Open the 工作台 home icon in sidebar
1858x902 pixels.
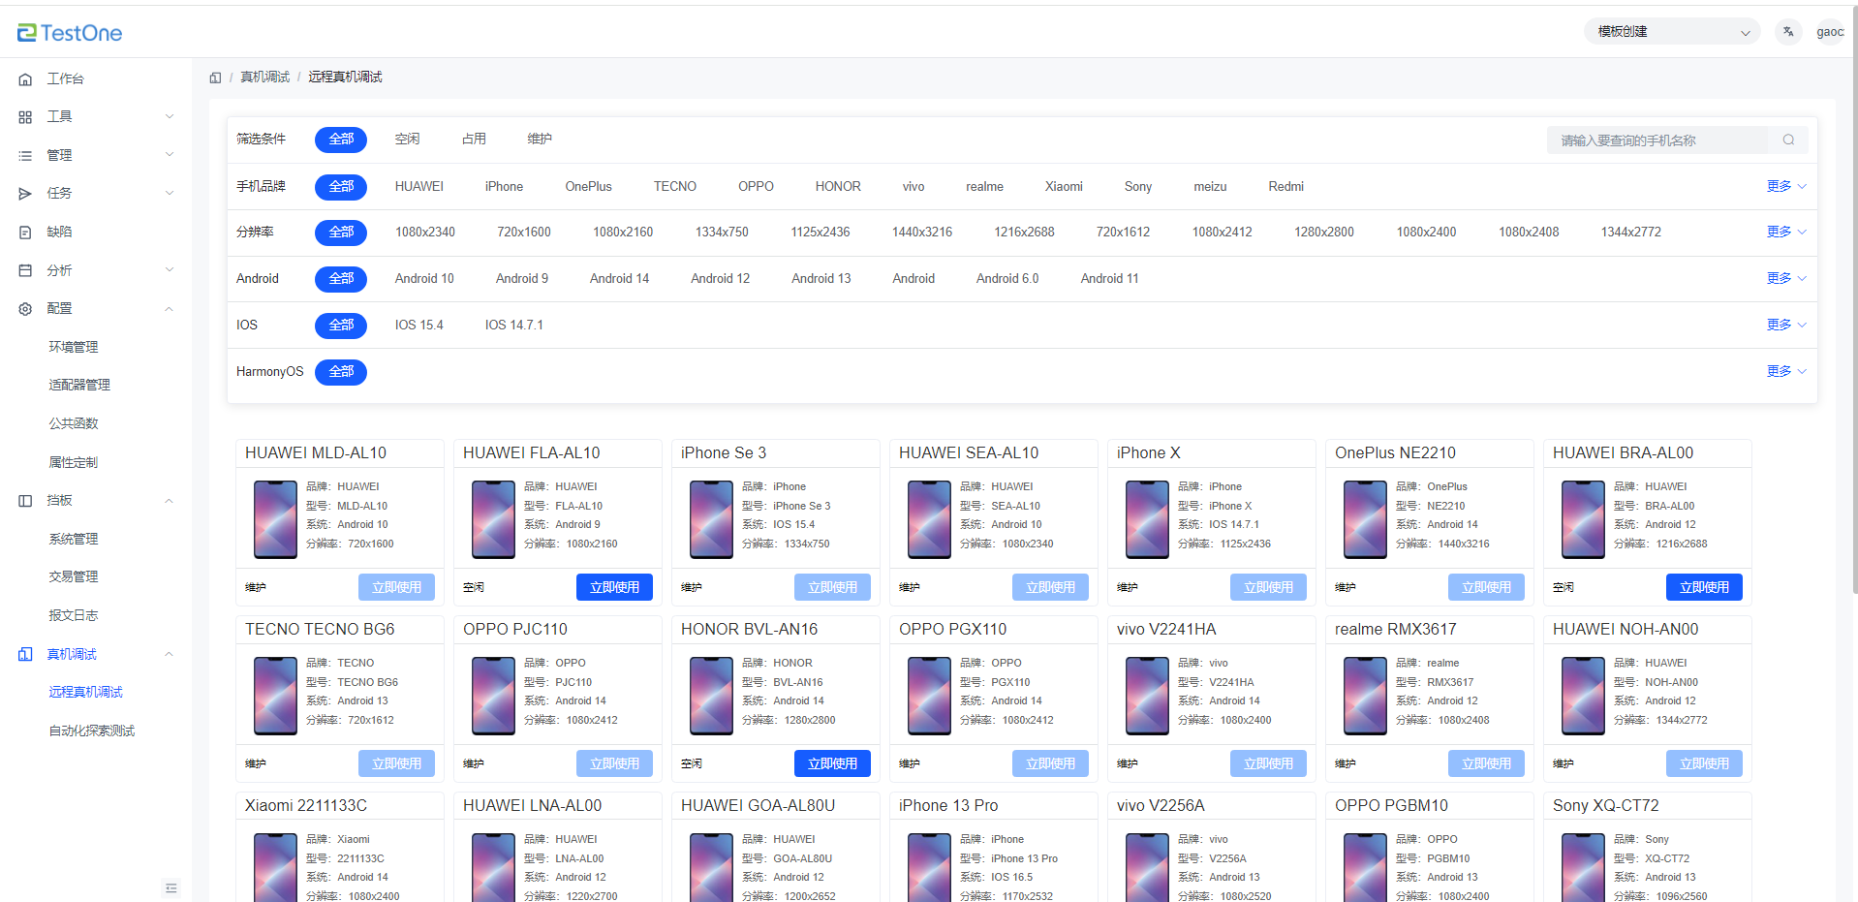(x=25, y=79)
